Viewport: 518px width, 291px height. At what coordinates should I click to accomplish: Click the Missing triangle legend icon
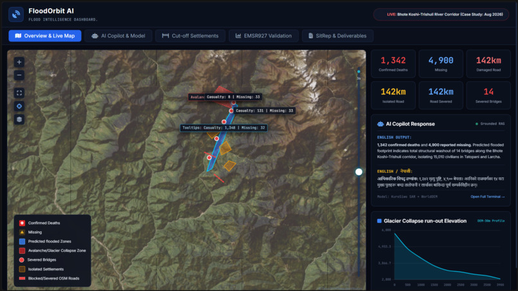tap(22, 232)
